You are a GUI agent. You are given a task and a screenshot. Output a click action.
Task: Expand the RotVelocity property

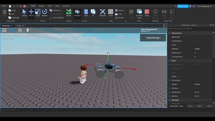[170, 92]
